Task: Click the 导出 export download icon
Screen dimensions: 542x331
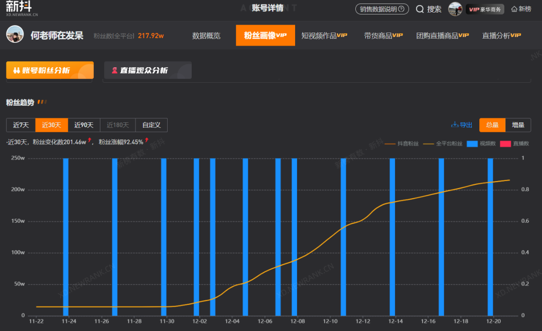Action: click(455, 125)
